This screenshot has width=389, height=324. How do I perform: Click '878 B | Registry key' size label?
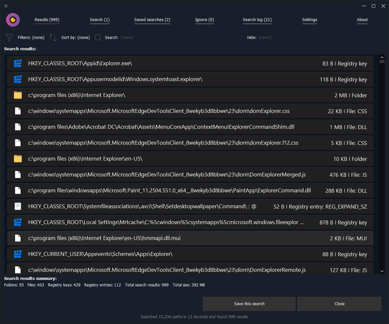click(343, 222)
